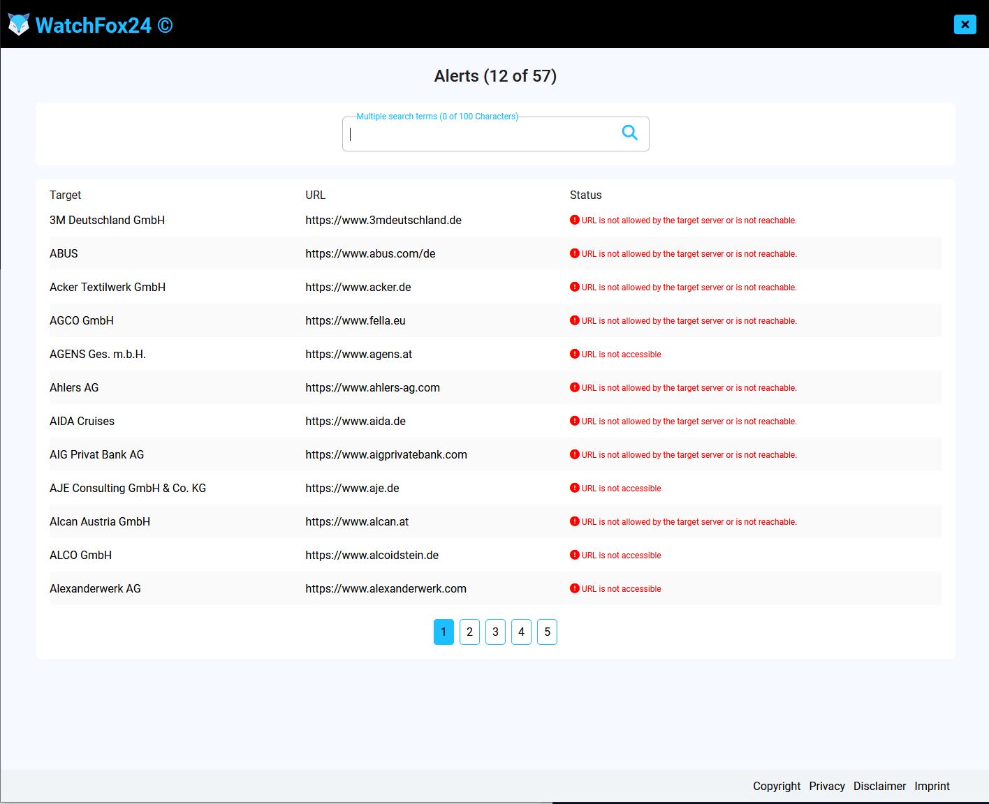View the Disclaimer page link
989x804 pixels.
click(879, 786)
